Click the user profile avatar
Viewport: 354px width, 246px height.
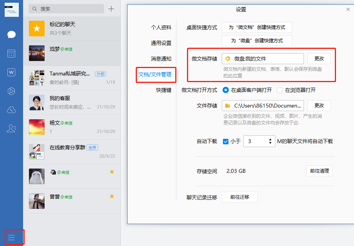click(11, 10)
